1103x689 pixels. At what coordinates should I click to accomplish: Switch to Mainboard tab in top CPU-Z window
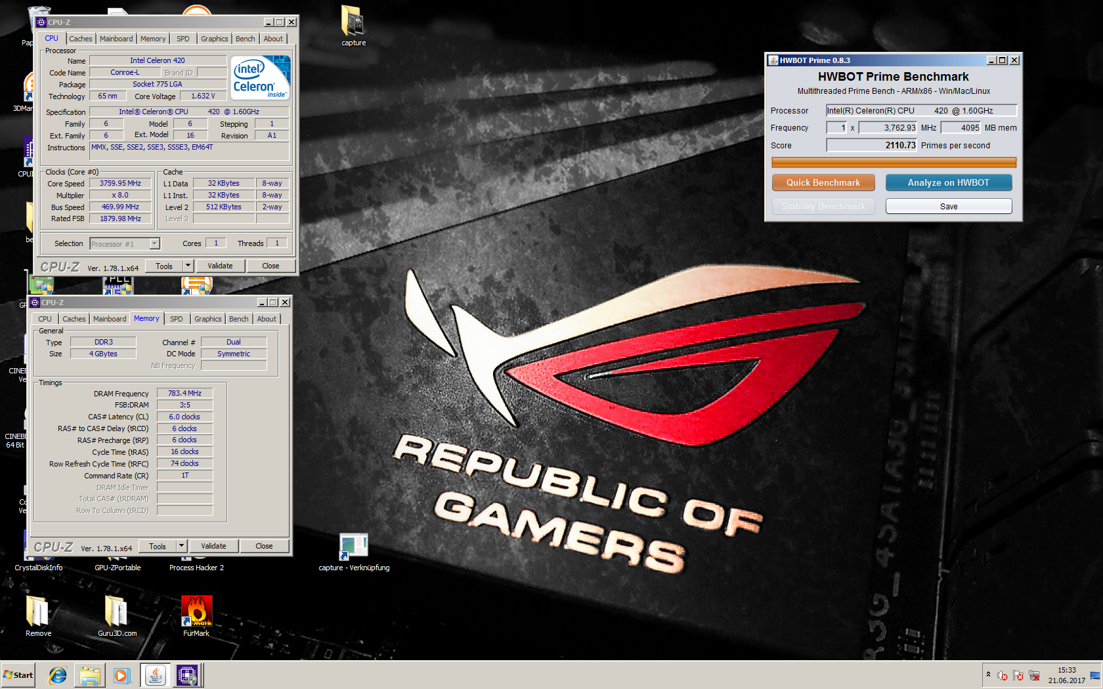(116, 39)
